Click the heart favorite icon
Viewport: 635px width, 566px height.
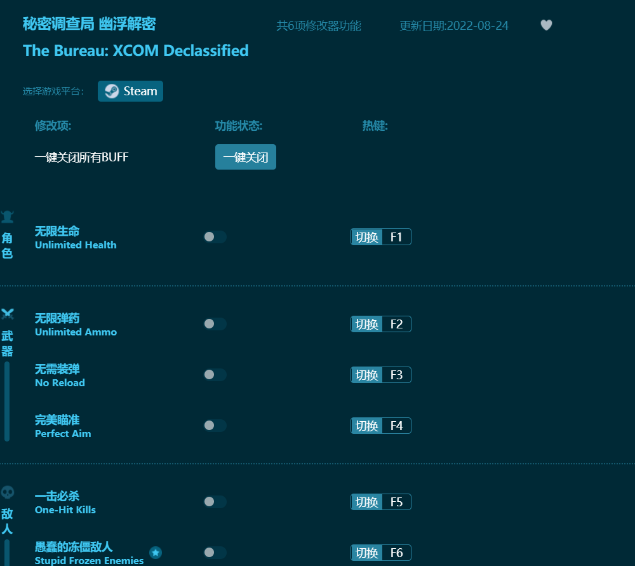point(546,25)
